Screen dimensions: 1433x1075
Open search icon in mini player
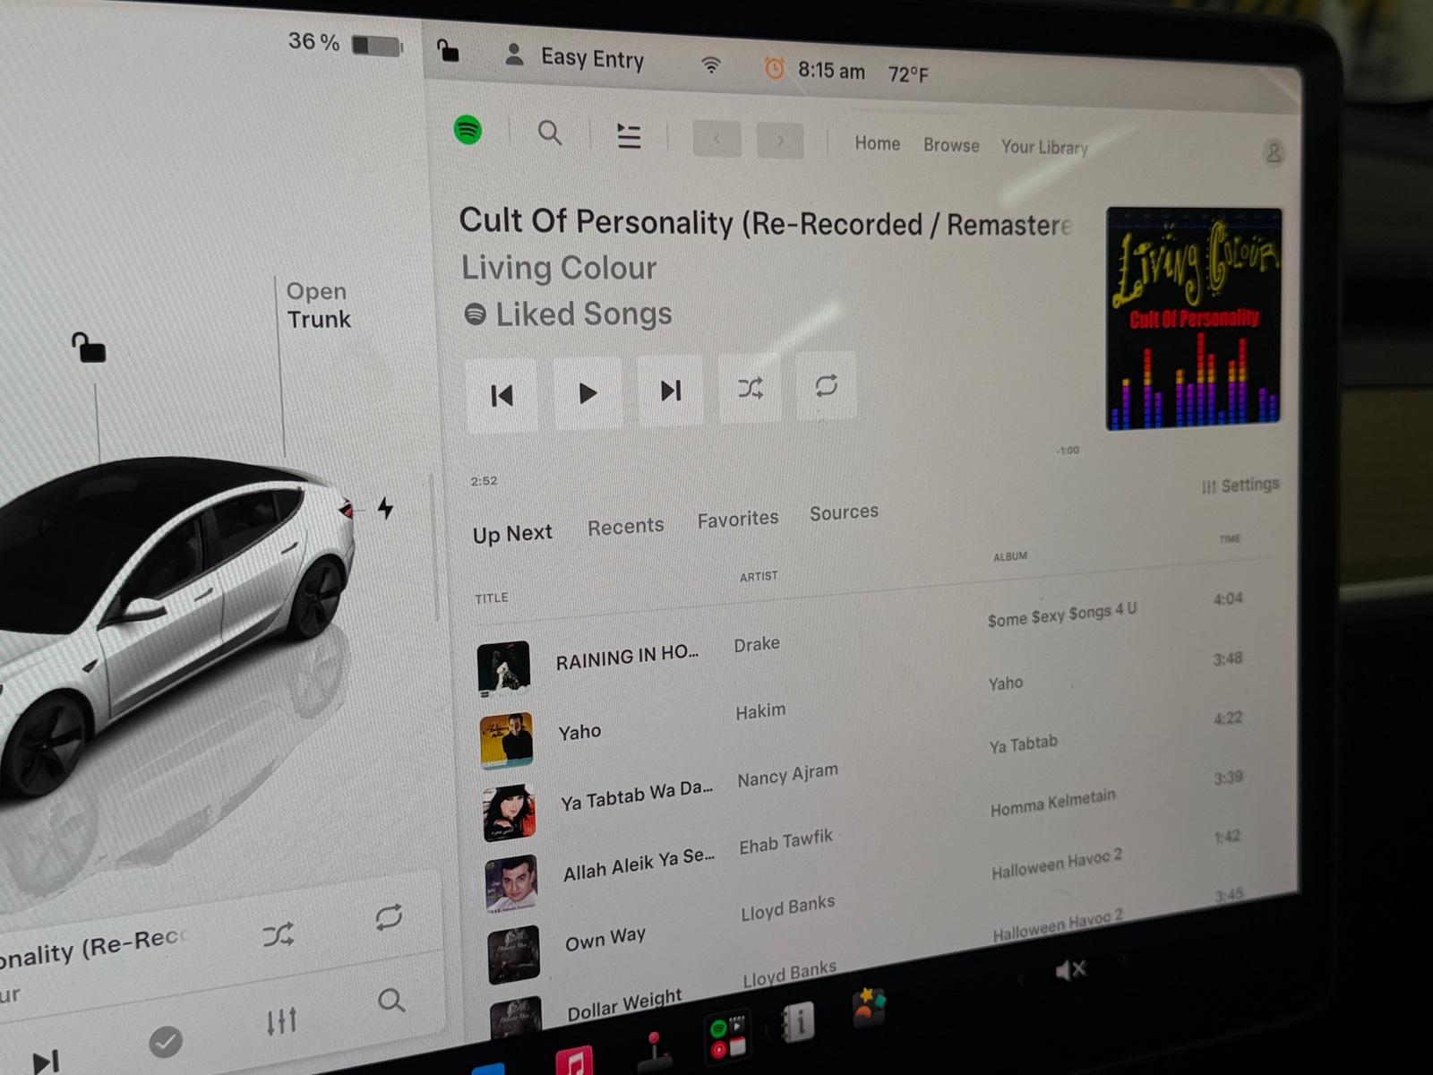click(390, 1000)
